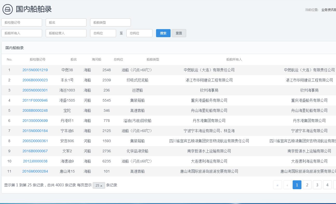336x204 pixels.
Task: Click the 船检登记号 search field
Action: (x=22, y=23)
